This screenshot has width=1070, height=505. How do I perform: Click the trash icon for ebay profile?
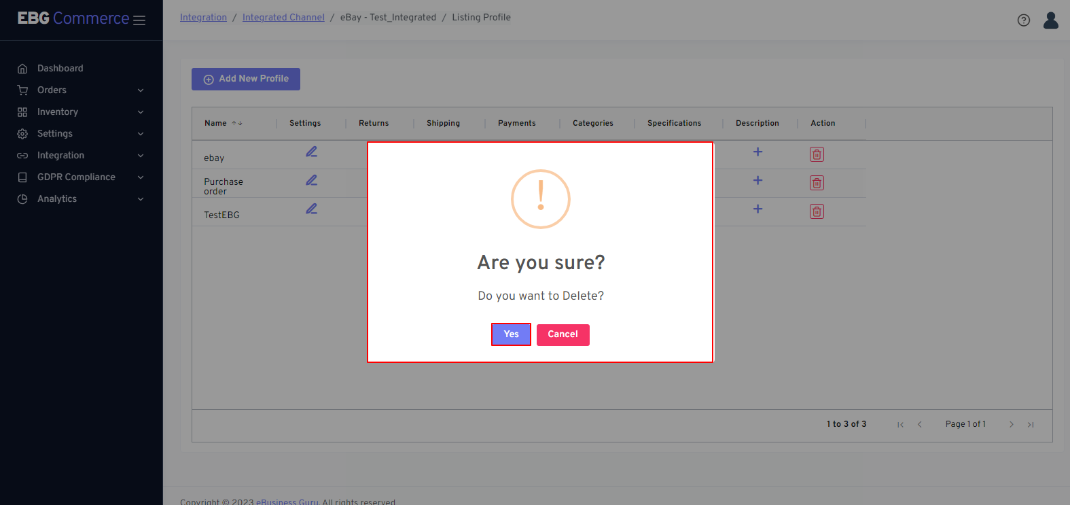[817, 154]
